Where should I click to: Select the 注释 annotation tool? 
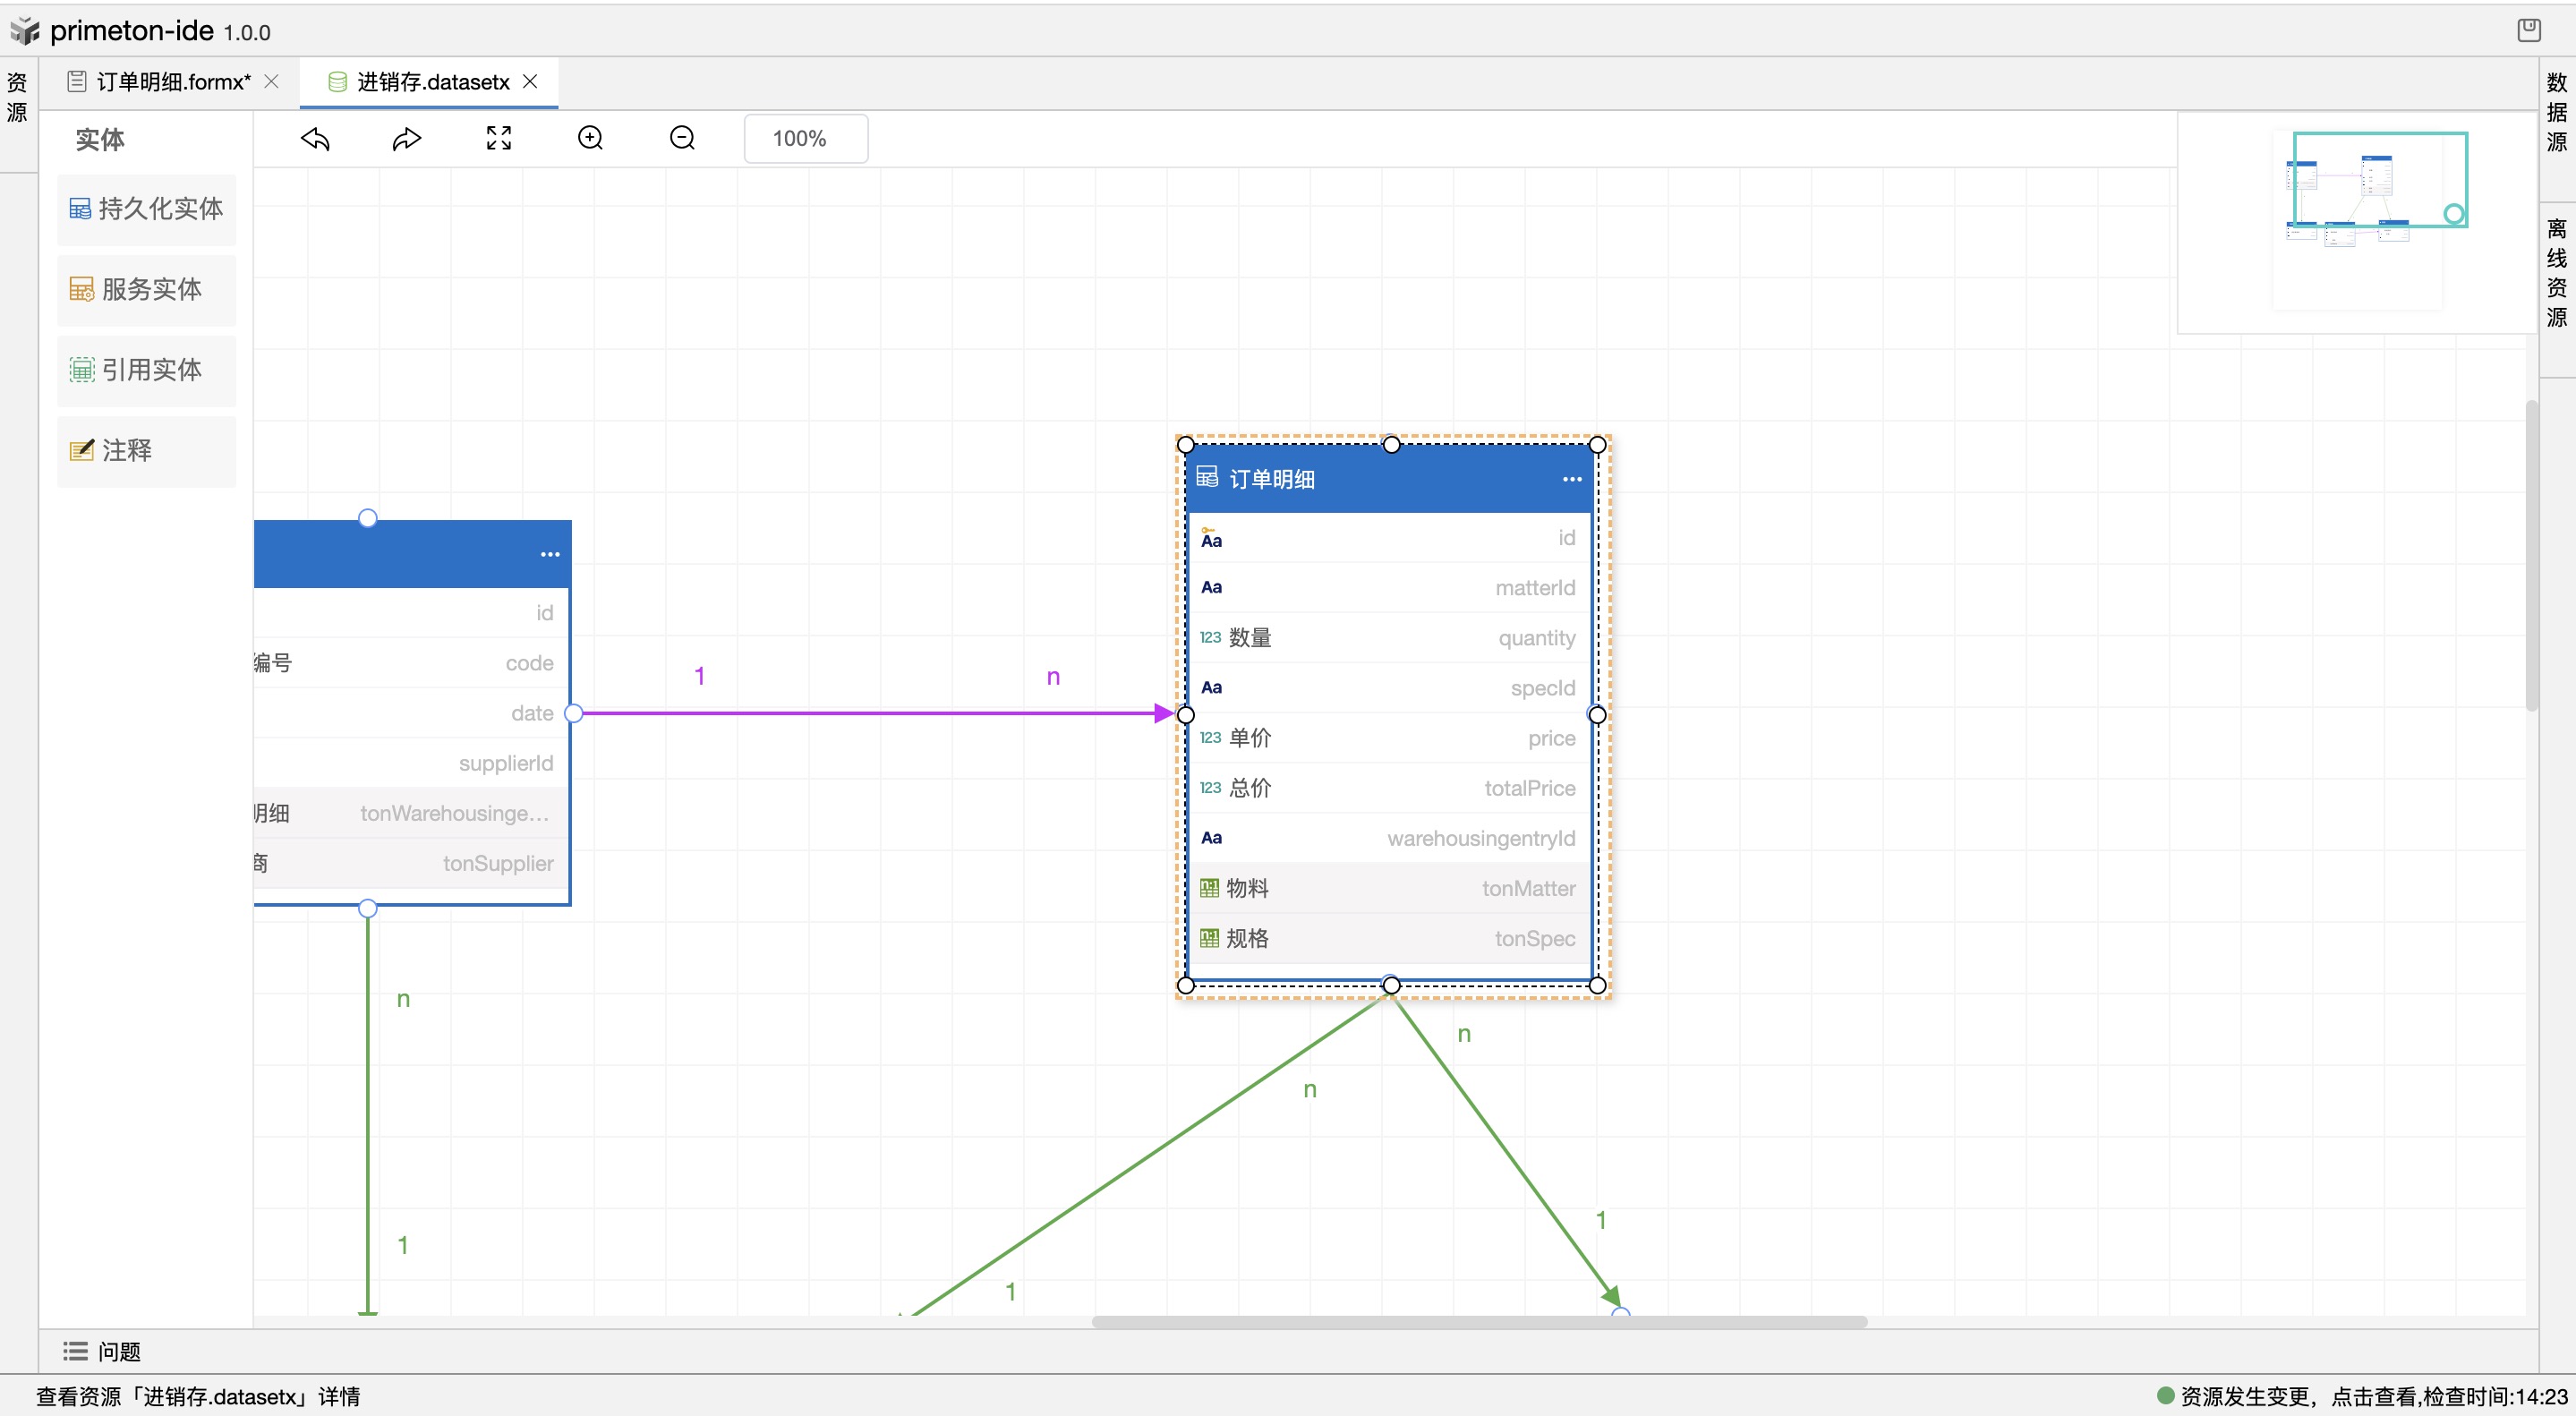click(147, 451)
